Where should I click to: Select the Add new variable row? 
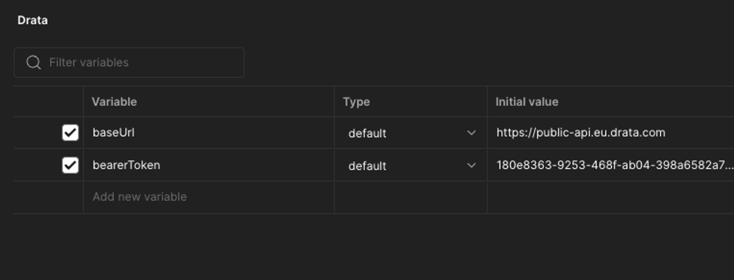(139, 197)
